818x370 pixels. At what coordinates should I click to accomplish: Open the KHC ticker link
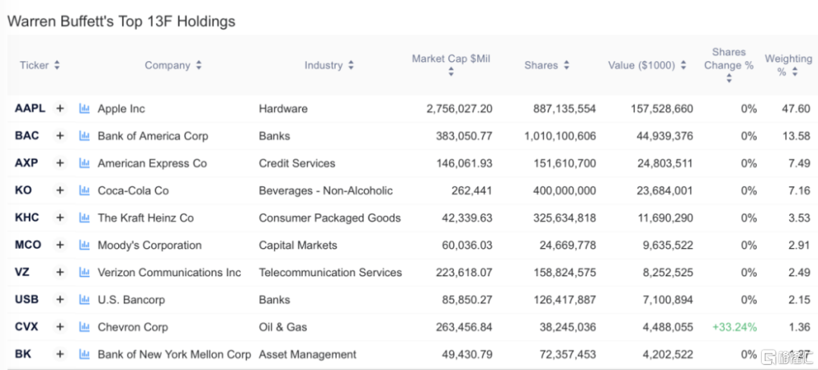27,217
